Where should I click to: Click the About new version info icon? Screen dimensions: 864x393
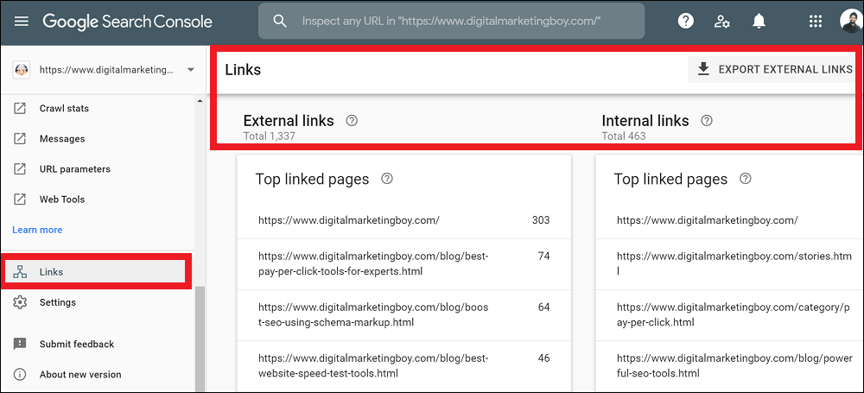click(x=20, y=374)
